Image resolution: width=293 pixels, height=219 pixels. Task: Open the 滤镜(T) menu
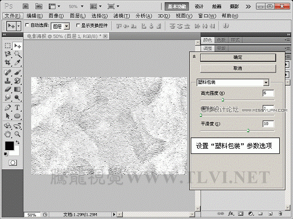pos(122,16)
